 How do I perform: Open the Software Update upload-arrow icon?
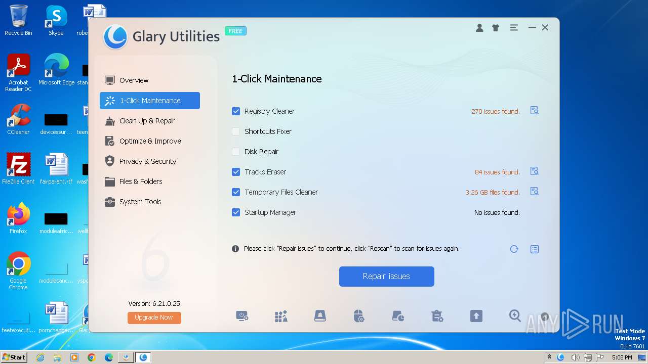(476, 316)
